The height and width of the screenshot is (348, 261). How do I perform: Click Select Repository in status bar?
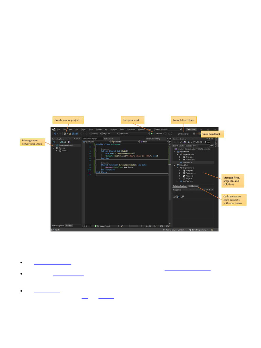click(x=198, y=230)
